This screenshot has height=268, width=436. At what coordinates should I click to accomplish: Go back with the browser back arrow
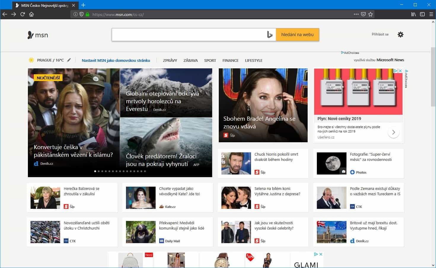pos(5,14)
